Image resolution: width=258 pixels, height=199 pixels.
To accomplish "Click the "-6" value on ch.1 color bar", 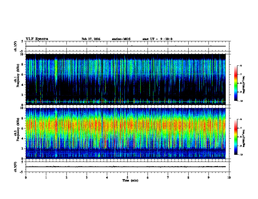I will (x=240, y=65).
